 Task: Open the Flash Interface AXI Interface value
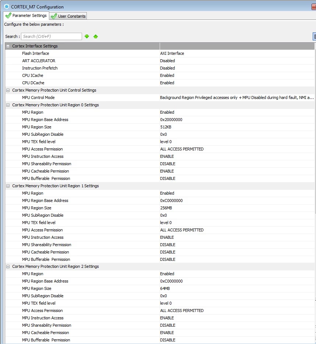click(x=237, y=53)
